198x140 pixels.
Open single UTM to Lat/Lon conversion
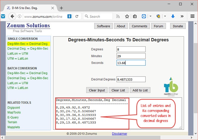[18, 59]
